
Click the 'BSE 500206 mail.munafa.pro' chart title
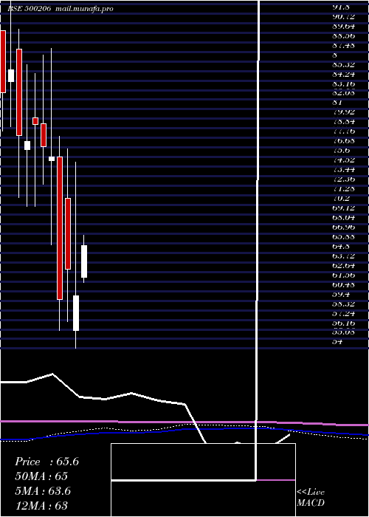point(61,9)
